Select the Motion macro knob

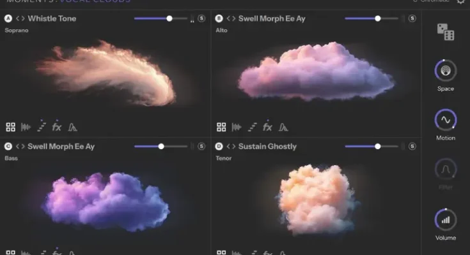[446, 120]
